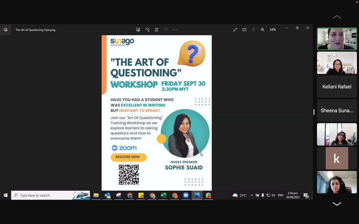Open Excel from the taskbar
Viewport: 359px width, 224px height.
coord(163,195)
